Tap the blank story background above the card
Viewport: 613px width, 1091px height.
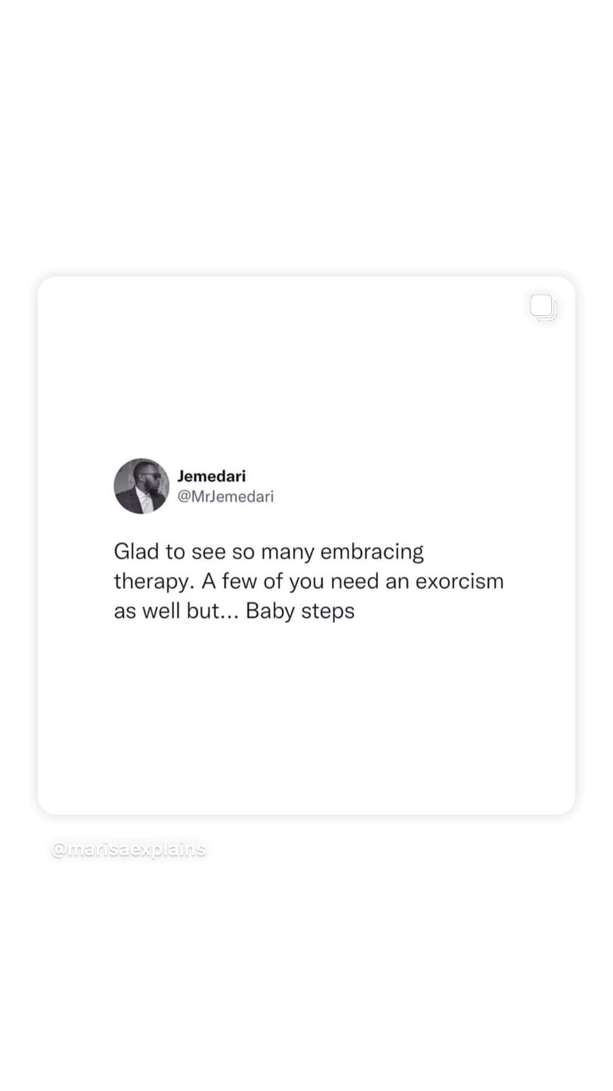pyautogui.click(x=306, y=136)
